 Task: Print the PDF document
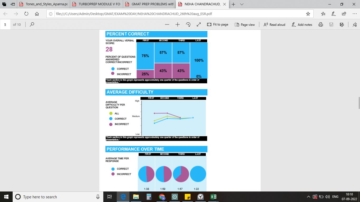[x=321, y=24]
